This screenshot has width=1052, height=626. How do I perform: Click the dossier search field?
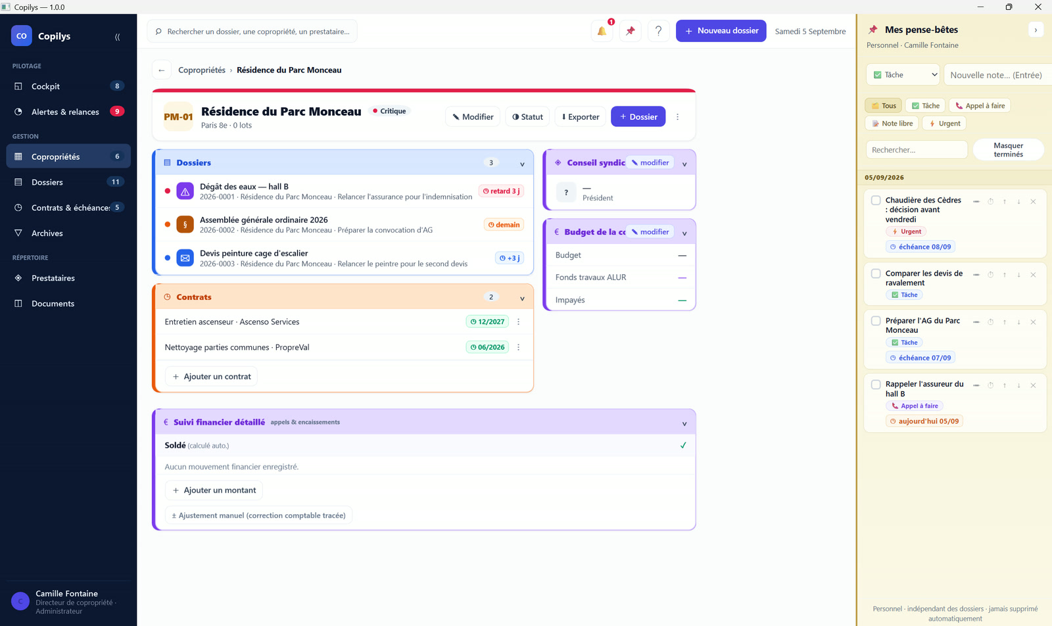[x=252, y=32]
